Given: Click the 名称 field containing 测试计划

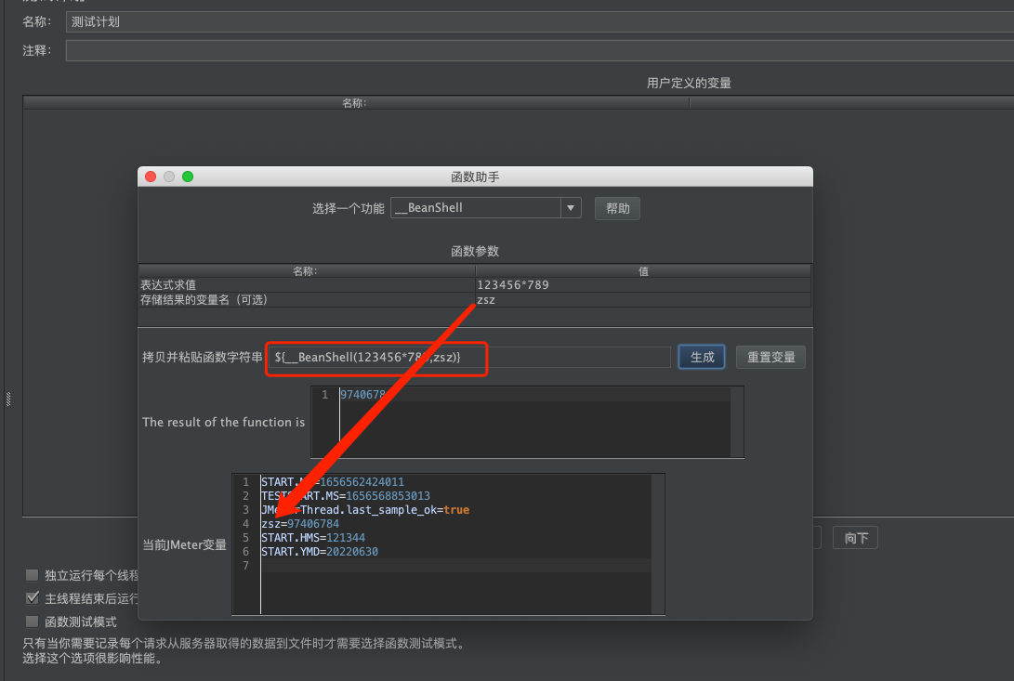Looking at the screenshot, I should 539,22.
